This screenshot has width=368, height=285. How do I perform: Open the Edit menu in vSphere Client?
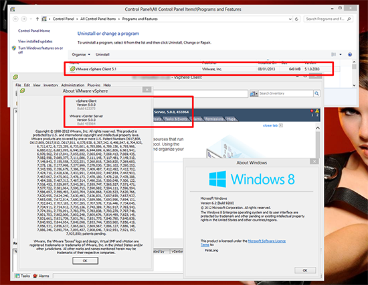tap(27, 85)
